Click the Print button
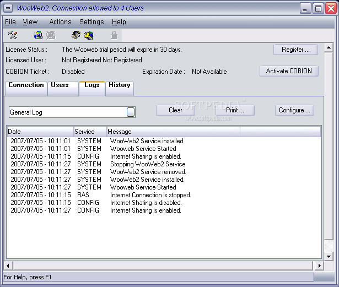This screenshot has width=339, height=287. pos(235,110)
